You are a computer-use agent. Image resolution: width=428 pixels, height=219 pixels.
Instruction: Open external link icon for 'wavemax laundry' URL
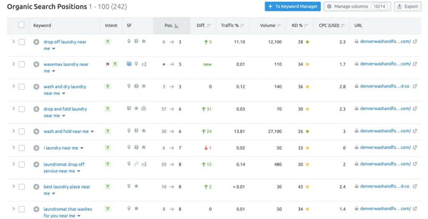415,64
